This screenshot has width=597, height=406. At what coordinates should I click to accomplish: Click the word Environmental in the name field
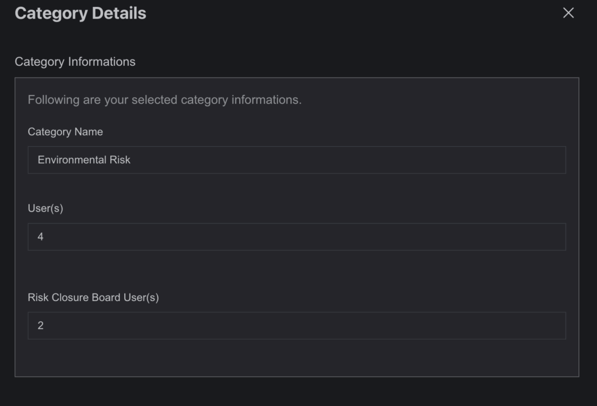[72, 160]
